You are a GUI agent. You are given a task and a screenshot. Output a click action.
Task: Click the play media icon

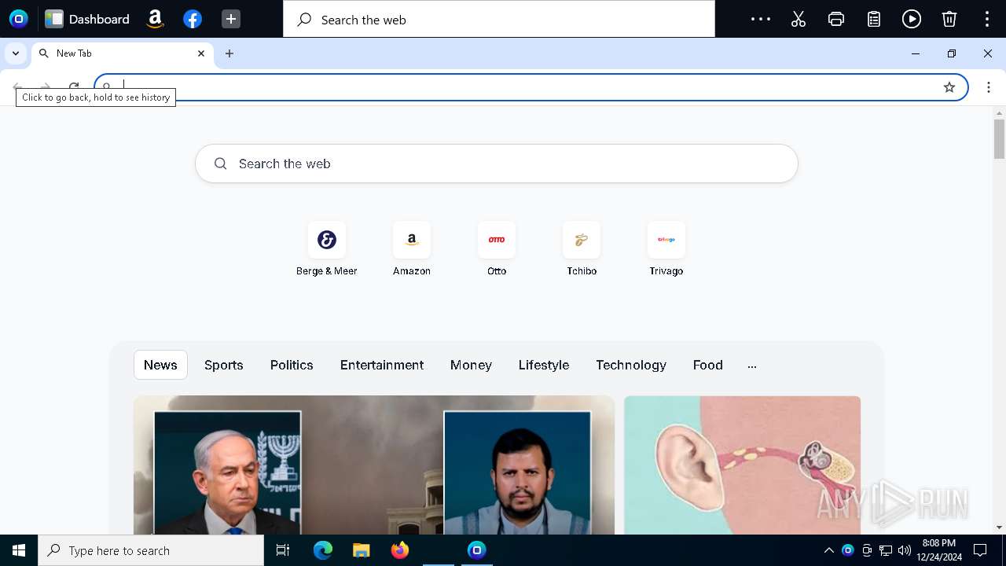[912, 19]
